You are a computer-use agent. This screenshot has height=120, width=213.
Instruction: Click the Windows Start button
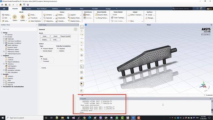click(x=3, y=118)
